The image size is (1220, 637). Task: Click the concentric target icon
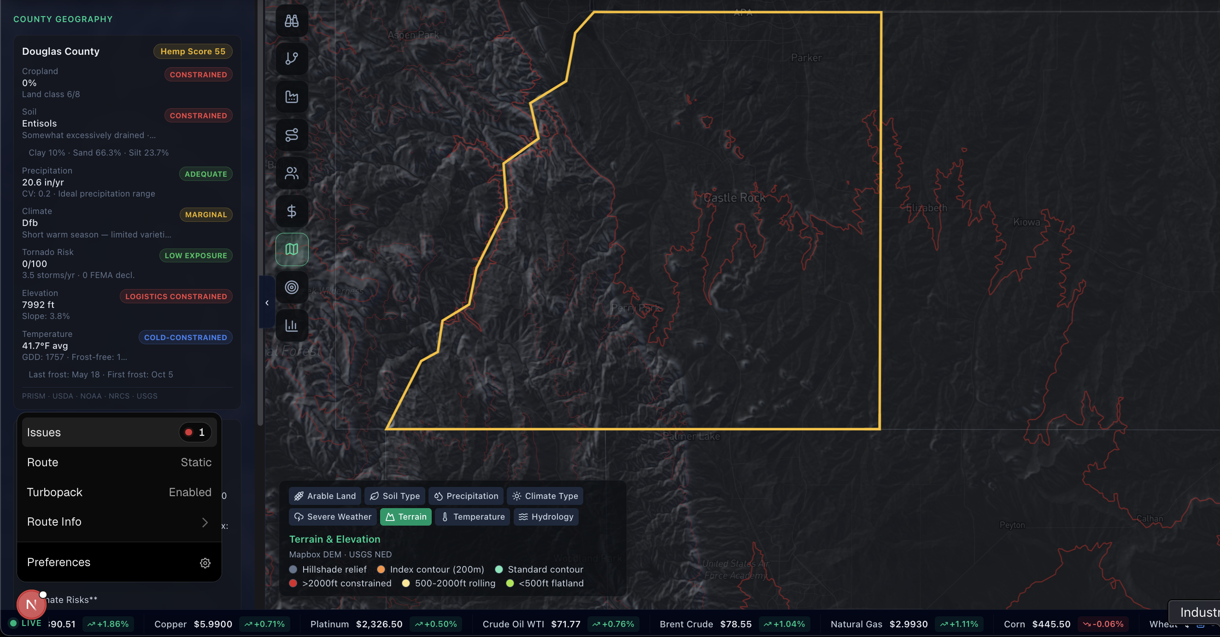292,287
